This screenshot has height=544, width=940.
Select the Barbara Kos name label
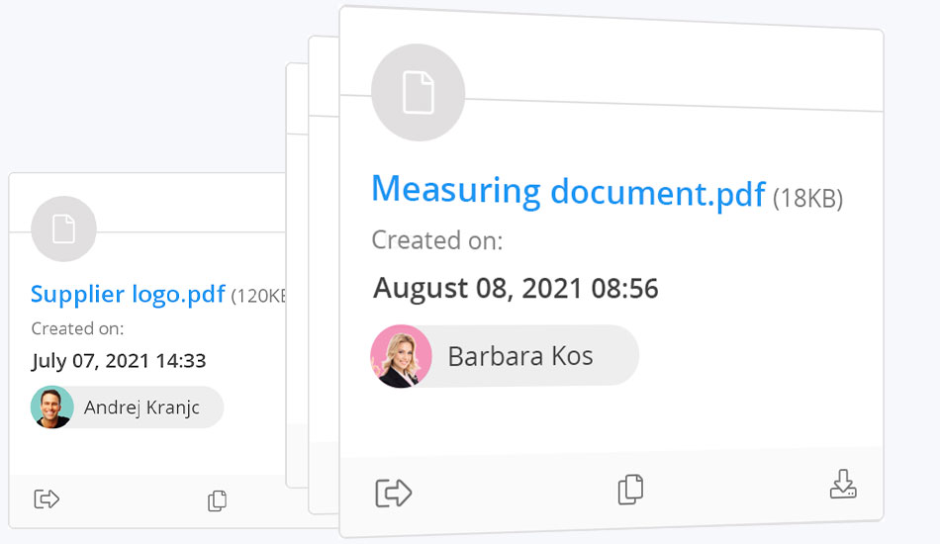point(520,356)
